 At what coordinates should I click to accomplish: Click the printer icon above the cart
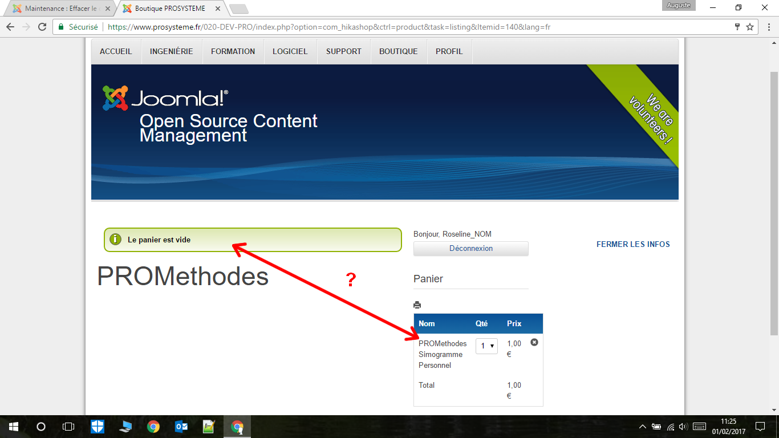(417, 305)
